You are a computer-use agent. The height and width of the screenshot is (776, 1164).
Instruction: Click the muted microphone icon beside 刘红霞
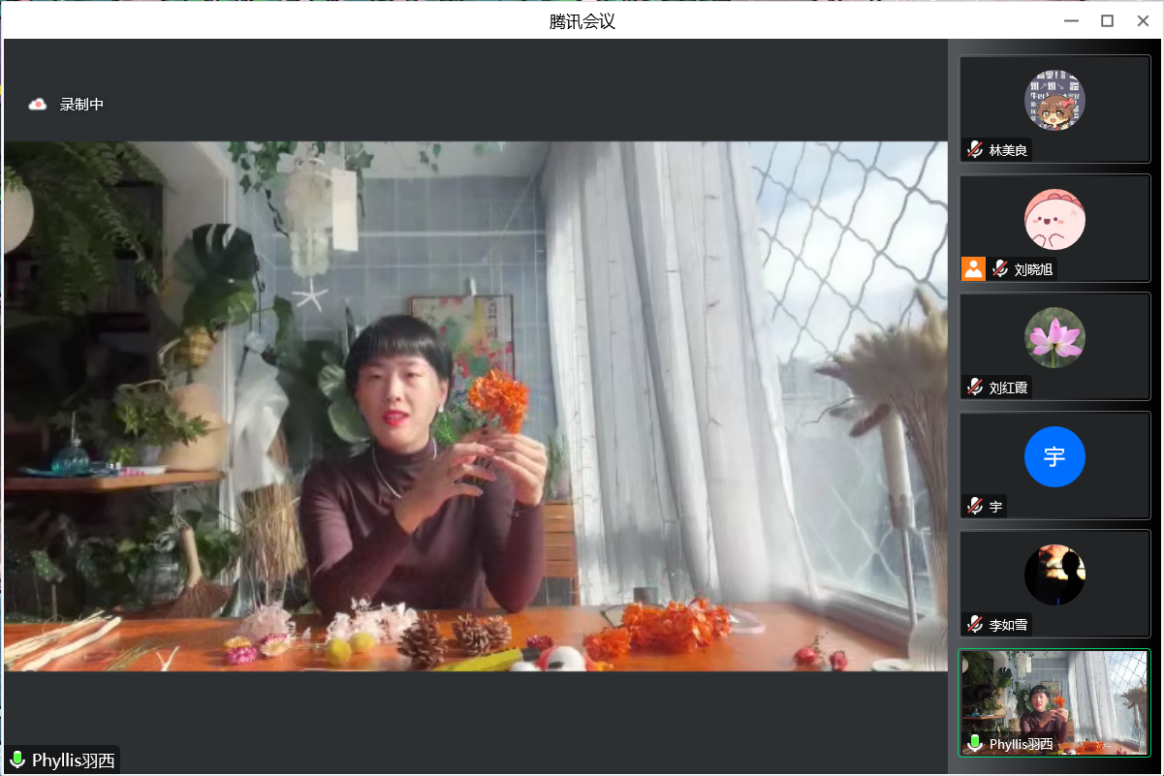coord(975,388)
